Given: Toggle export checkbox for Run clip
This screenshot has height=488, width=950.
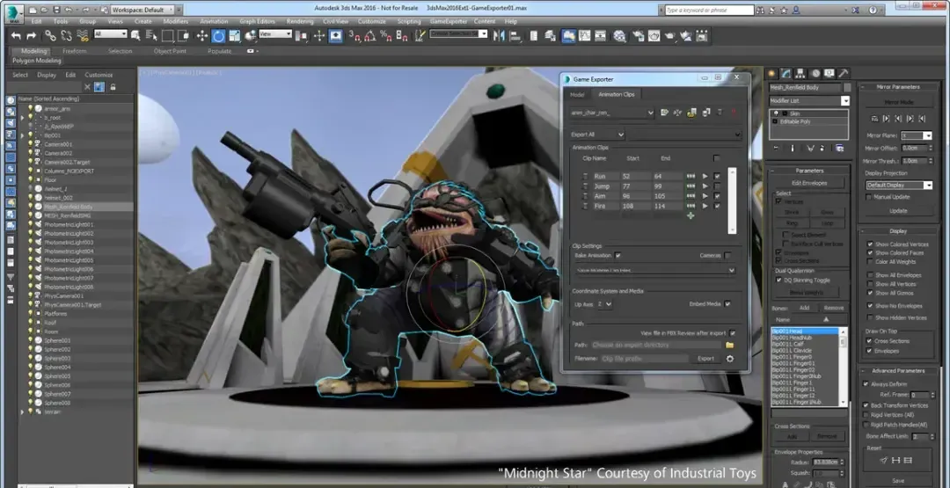Looking at the screenshot, I should tap(718, 176).
